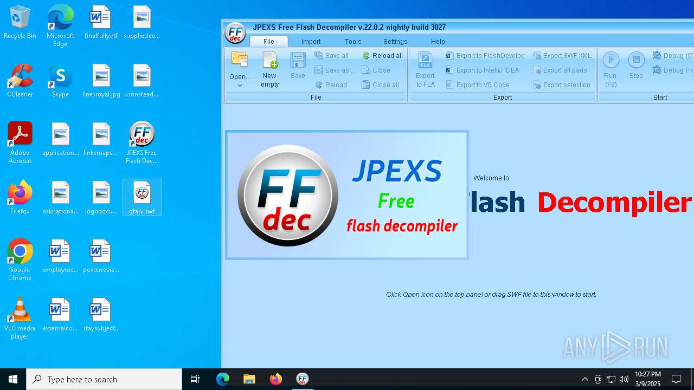Image resolution: width=694 pixels, height=390 pixels.
Task: Click Export to VS Code
Action: [x=477, y=85]
